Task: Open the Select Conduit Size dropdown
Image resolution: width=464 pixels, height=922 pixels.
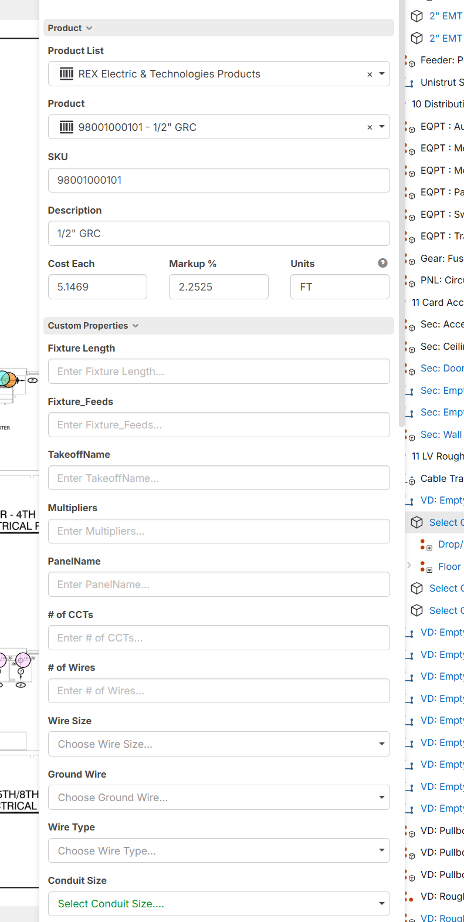Action: point(219,904)
